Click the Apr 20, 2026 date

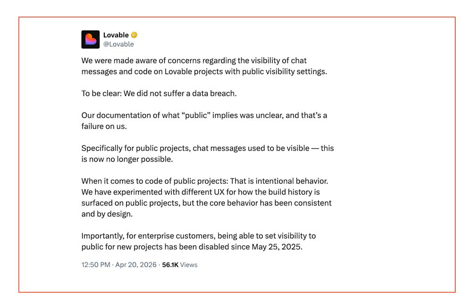click(x=136, y=265)
